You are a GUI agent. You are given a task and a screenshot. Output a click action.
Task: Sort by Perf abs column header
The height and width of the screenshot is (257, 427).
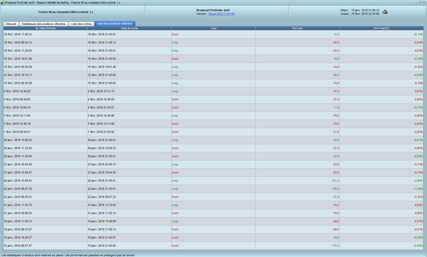click(x=298, y=28)
